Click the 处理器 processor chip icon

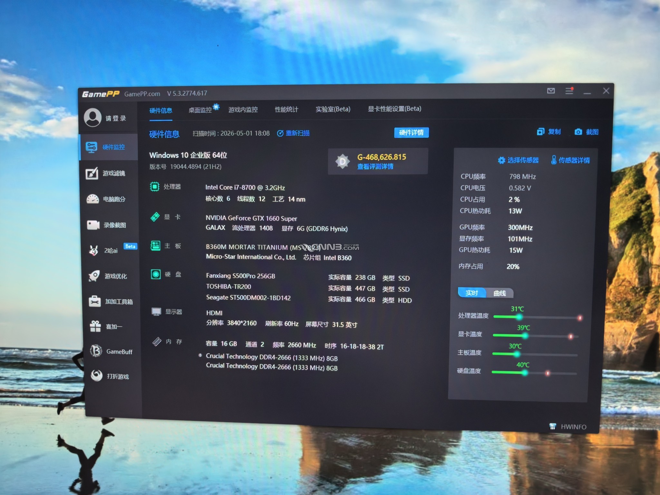pos(155,187)
